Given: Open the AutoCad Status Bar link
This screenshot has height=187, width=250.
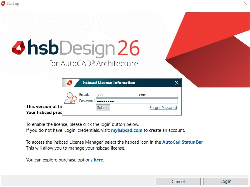Looking at the screenshot, I should [x=183, y=142].
